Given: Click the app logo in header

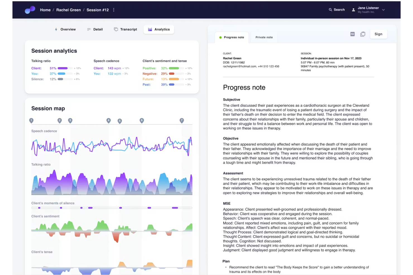Looking at the screenshot, I should [x=30, y=10].
